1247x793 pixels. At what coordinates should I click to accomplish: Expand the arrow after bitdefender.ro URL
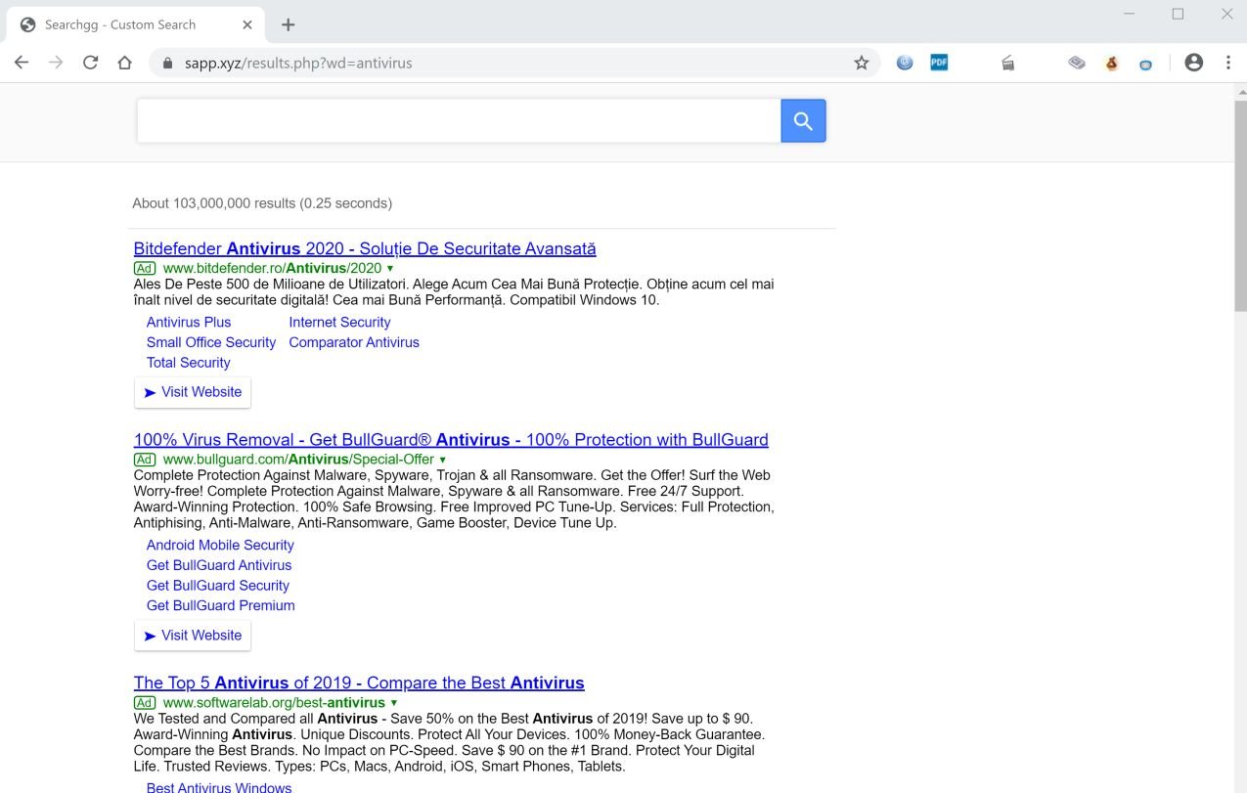coord(390,268)
